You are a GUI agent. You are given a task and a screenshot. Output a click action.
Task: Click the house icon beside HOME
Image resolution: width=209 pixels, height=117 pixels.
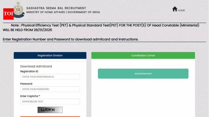[175, 9]
